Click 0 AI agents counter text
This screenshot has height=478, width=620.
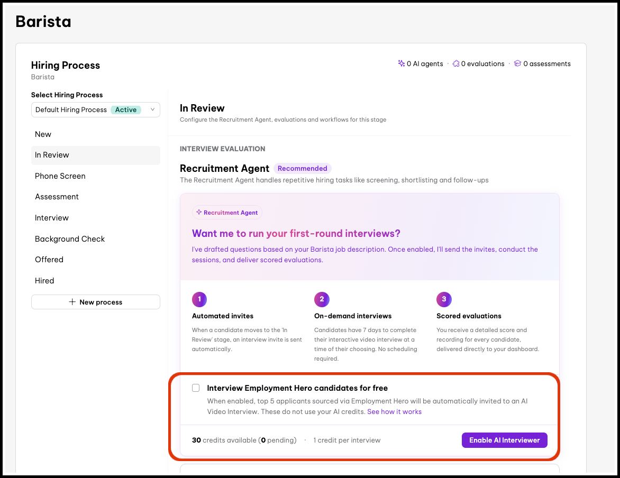click(425, 63)
